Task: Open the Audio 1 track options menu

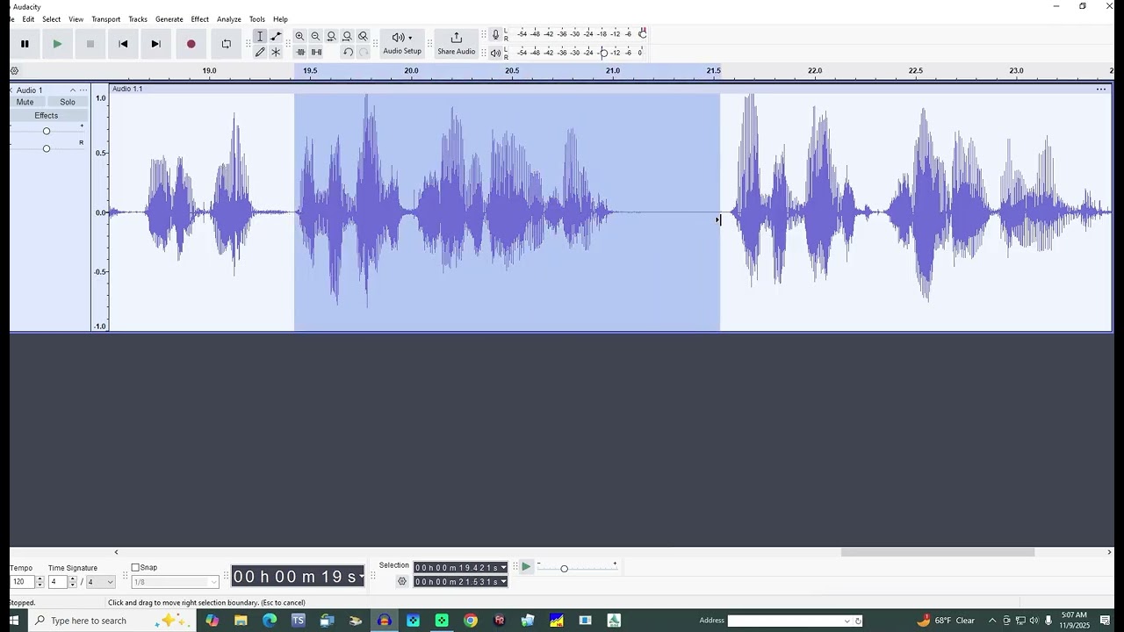Action: tap(83, 90)
